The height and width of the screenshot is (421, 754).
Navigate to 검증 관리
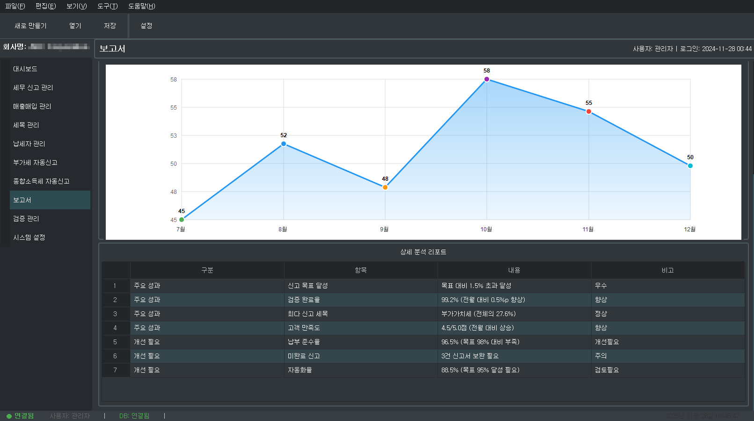(x=26, y=219)
